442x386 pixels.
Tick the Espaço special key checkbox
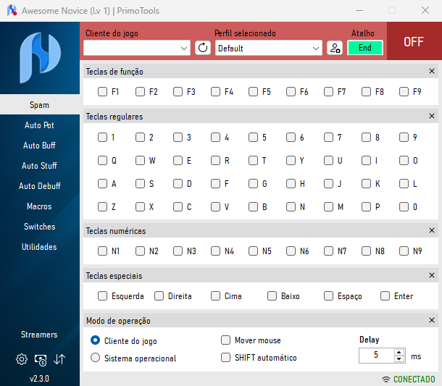(x=329, y=296)
